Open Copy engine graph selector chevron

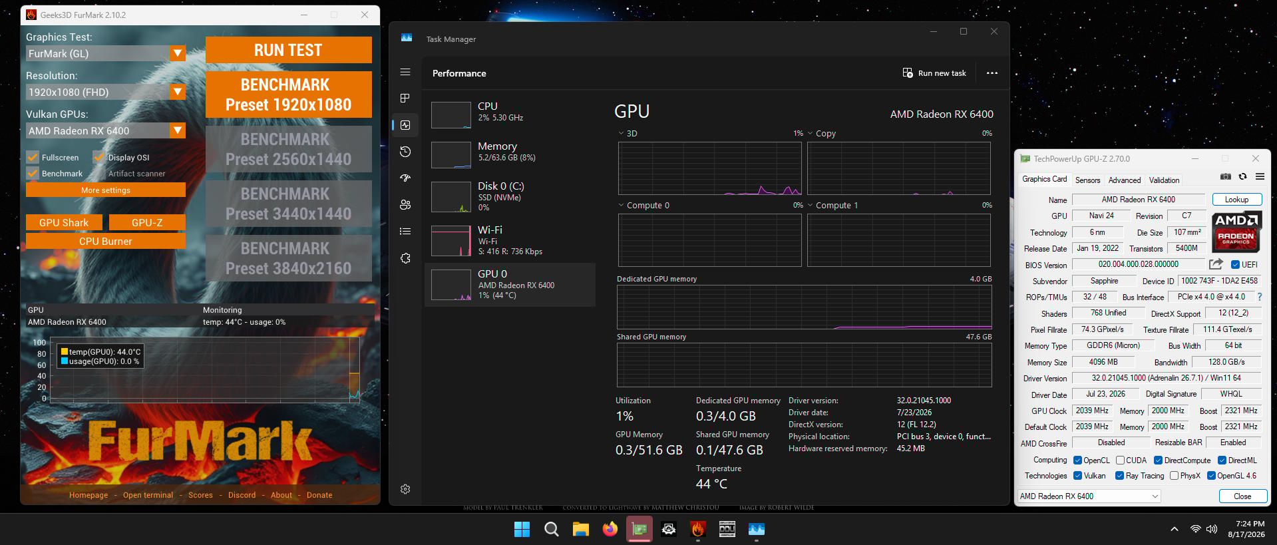810,133
